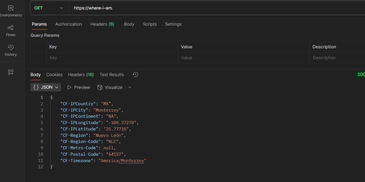Open the JSON format dropdown
365x182 pixels.
coord(46,87)
